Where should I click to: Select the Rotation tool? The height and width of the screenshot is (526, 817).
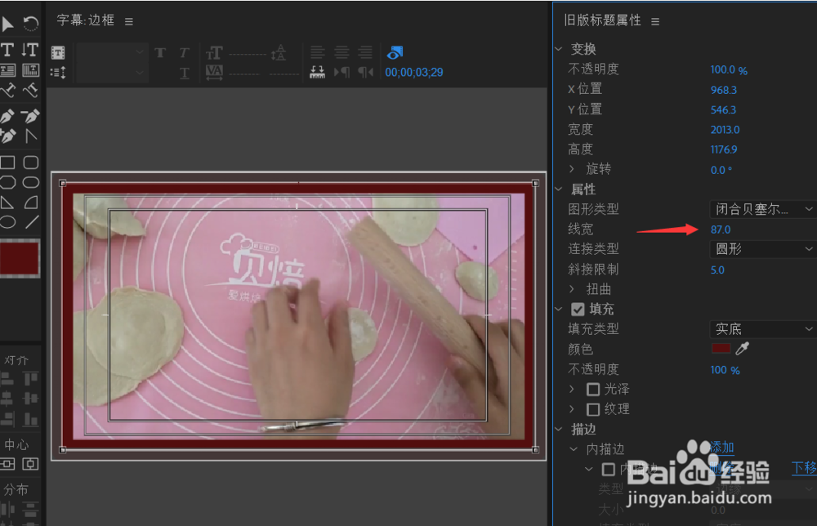coord(31,24)
